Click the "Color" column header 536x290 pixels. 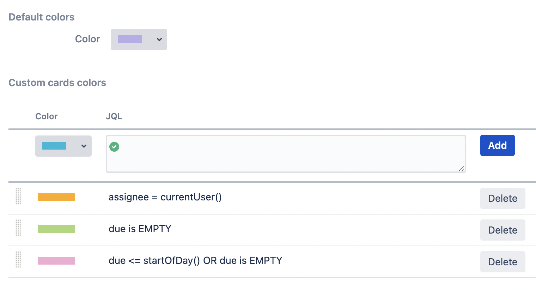pyautogui.click(x=46, y=116)
